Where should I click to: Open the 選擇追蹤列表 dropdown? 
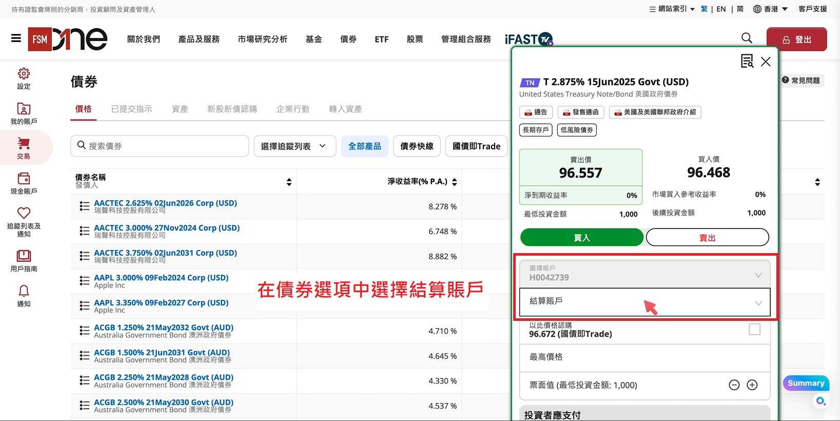[x=295, y=146]
